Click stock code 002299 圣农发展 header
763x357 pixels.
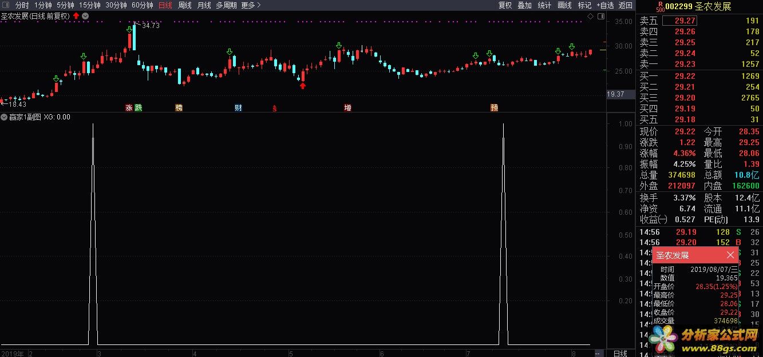[x=699, y=6]
